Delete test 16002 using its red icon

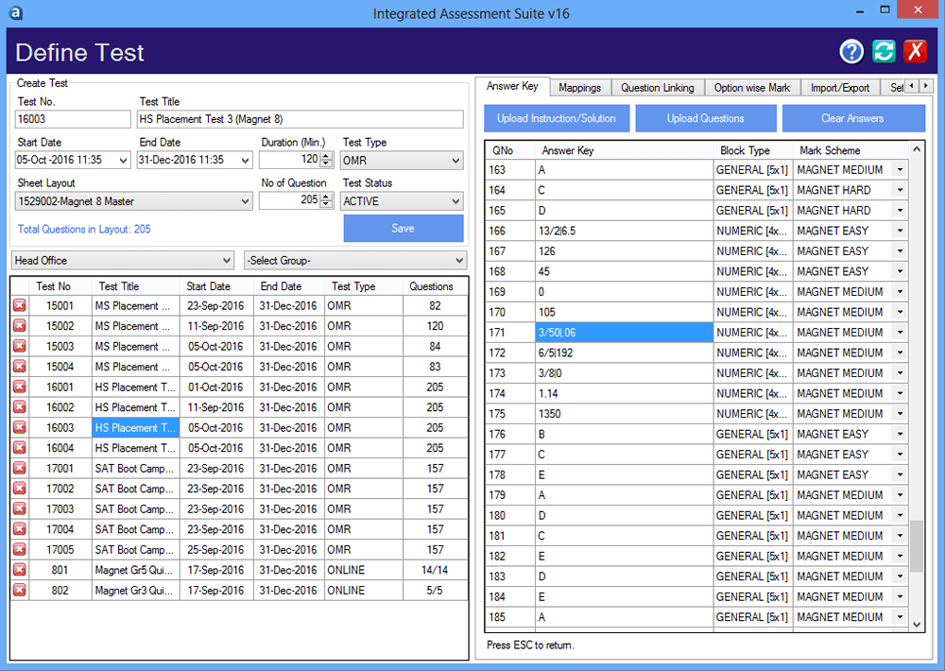pos(20,407)
